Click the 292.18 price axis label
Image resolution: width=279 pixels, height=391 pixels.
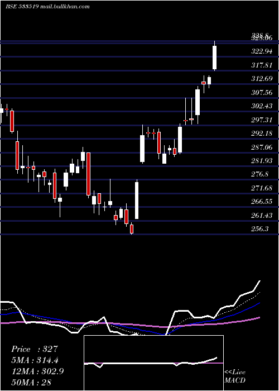click(x=262, y=133)
